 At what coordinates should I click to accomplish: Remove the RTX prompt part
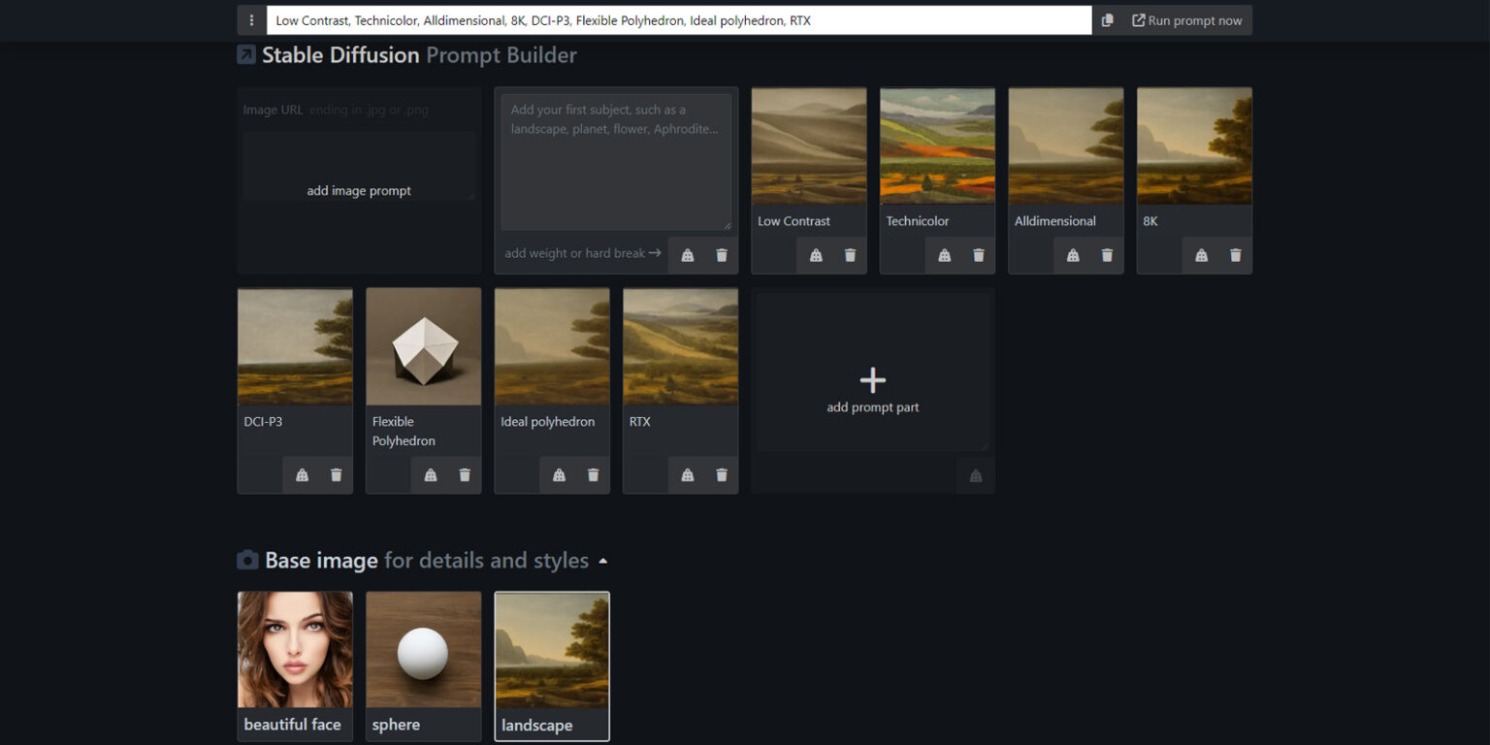pyautogui.click(x=721, y=475)
